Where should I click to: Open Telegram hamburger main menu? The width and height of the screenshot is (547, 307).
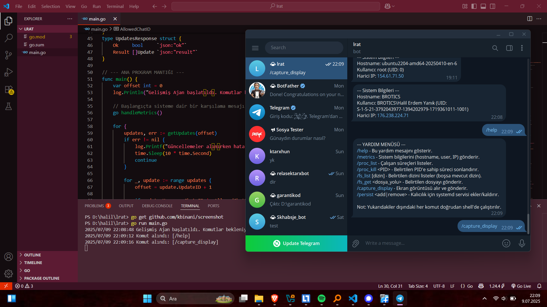click(x=255, y=48)
